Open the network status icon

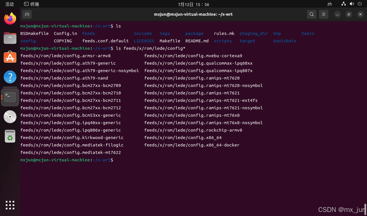(x=343, y=4)
